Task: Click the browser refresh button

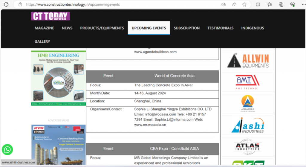Action: pos(7,4)
